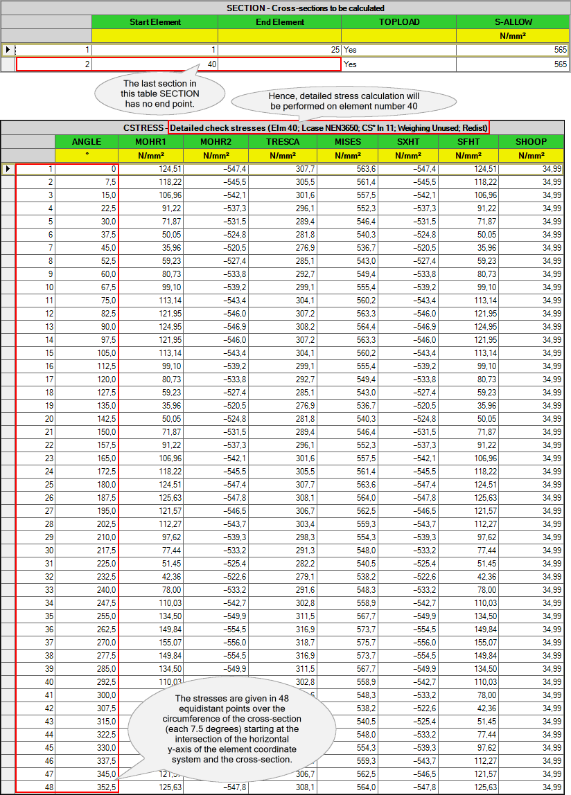571x795 pixels.
Task: Select the ANGLE column header
Action: coord(86,142)
